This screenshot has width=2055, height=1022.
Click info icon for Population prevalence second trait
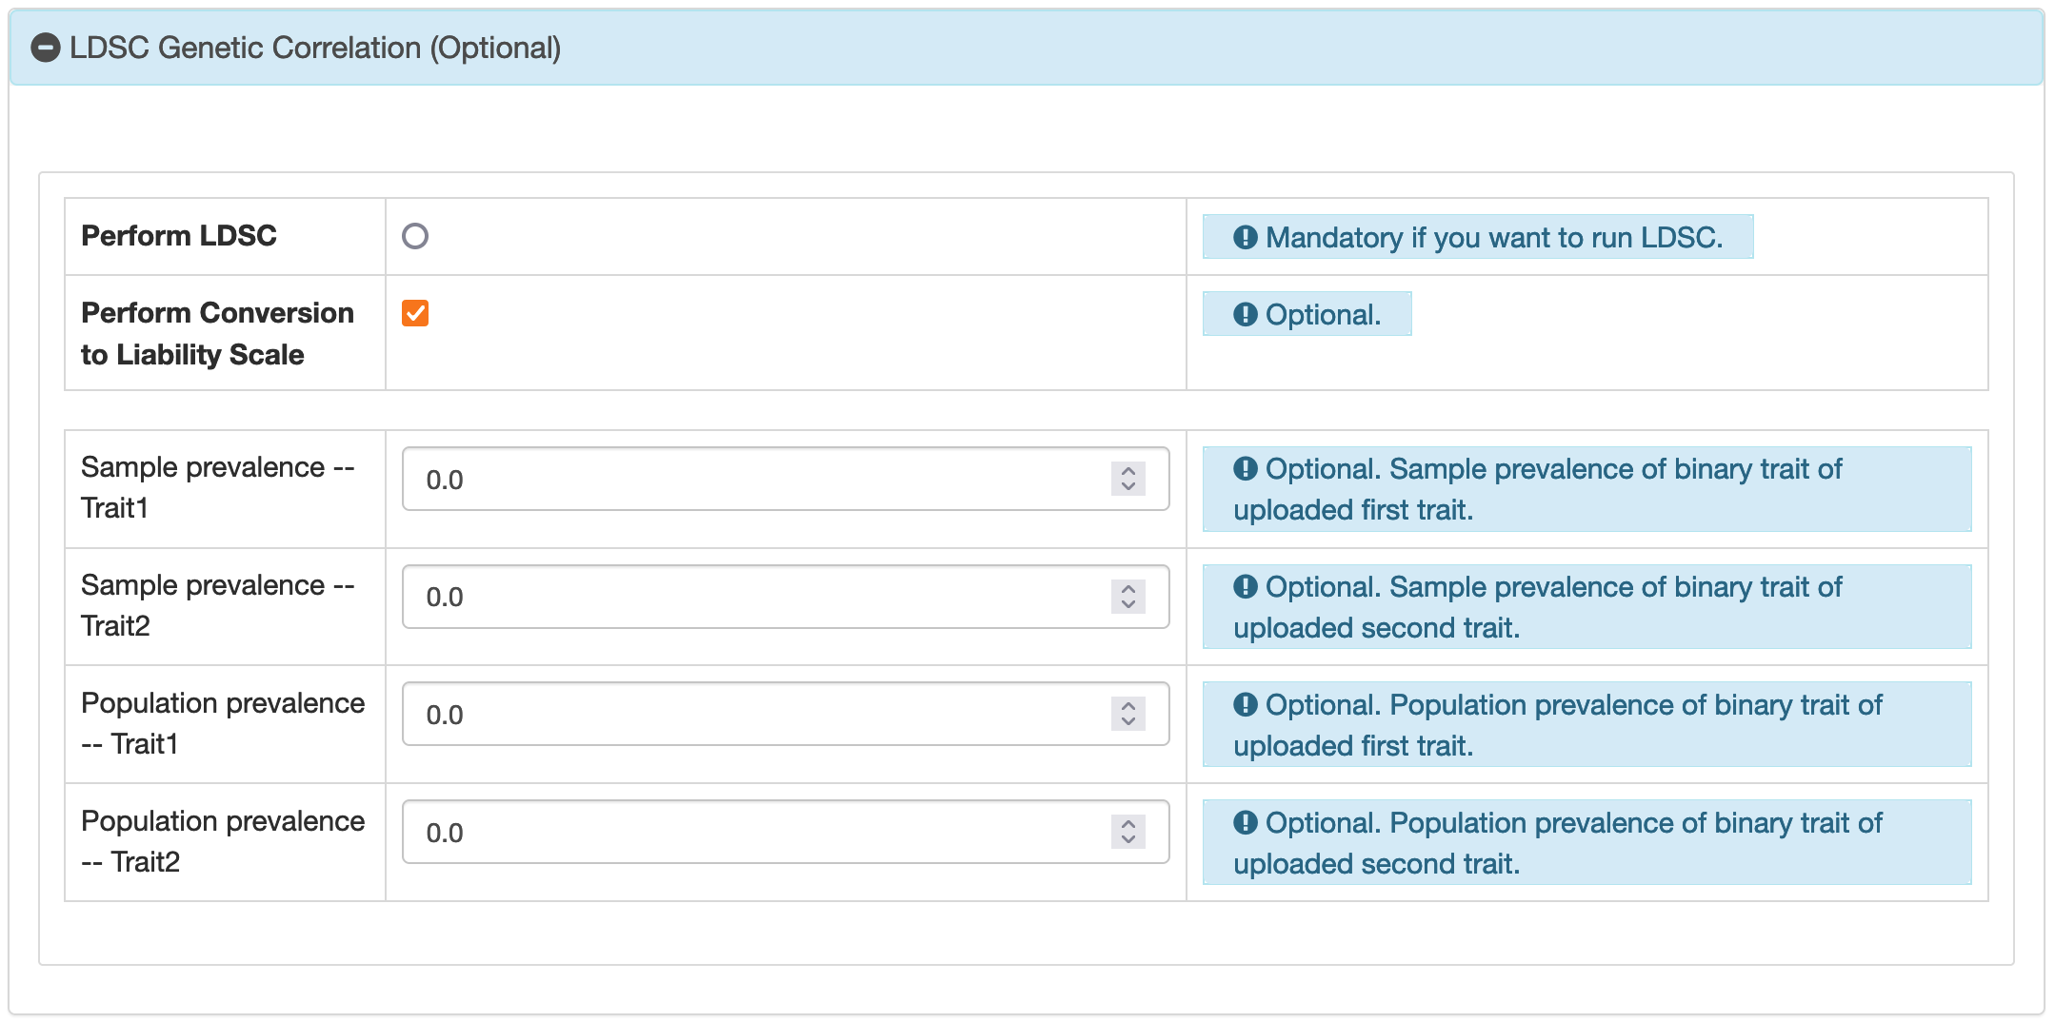pyautogui.click(x=1245, y=822)
